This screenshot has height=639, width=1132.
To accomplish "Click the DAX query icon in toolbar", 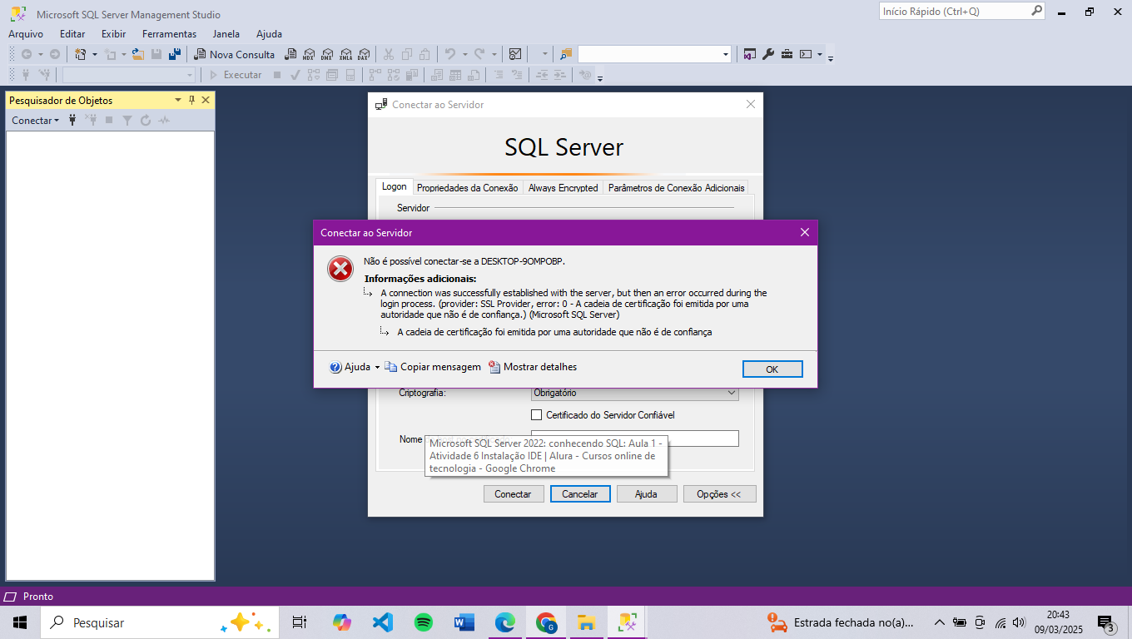I will [x=364, y=54].
